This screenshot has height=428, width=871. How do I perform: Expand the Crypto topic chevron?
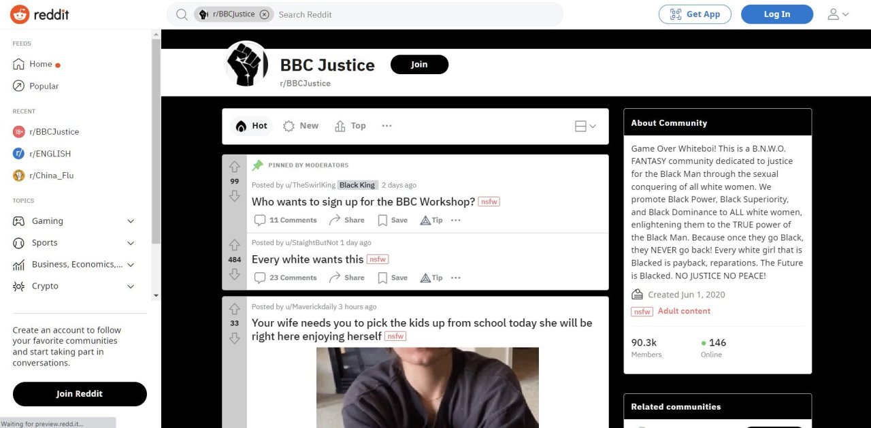[131, 286]
